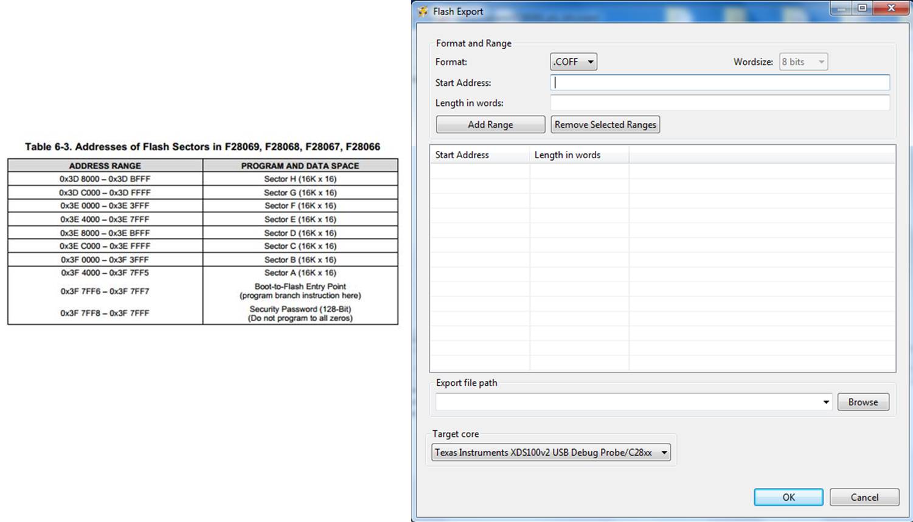Click the ADDRESS RANGE table header
Viewport: 913px width, 522px height.
(105, 165)
